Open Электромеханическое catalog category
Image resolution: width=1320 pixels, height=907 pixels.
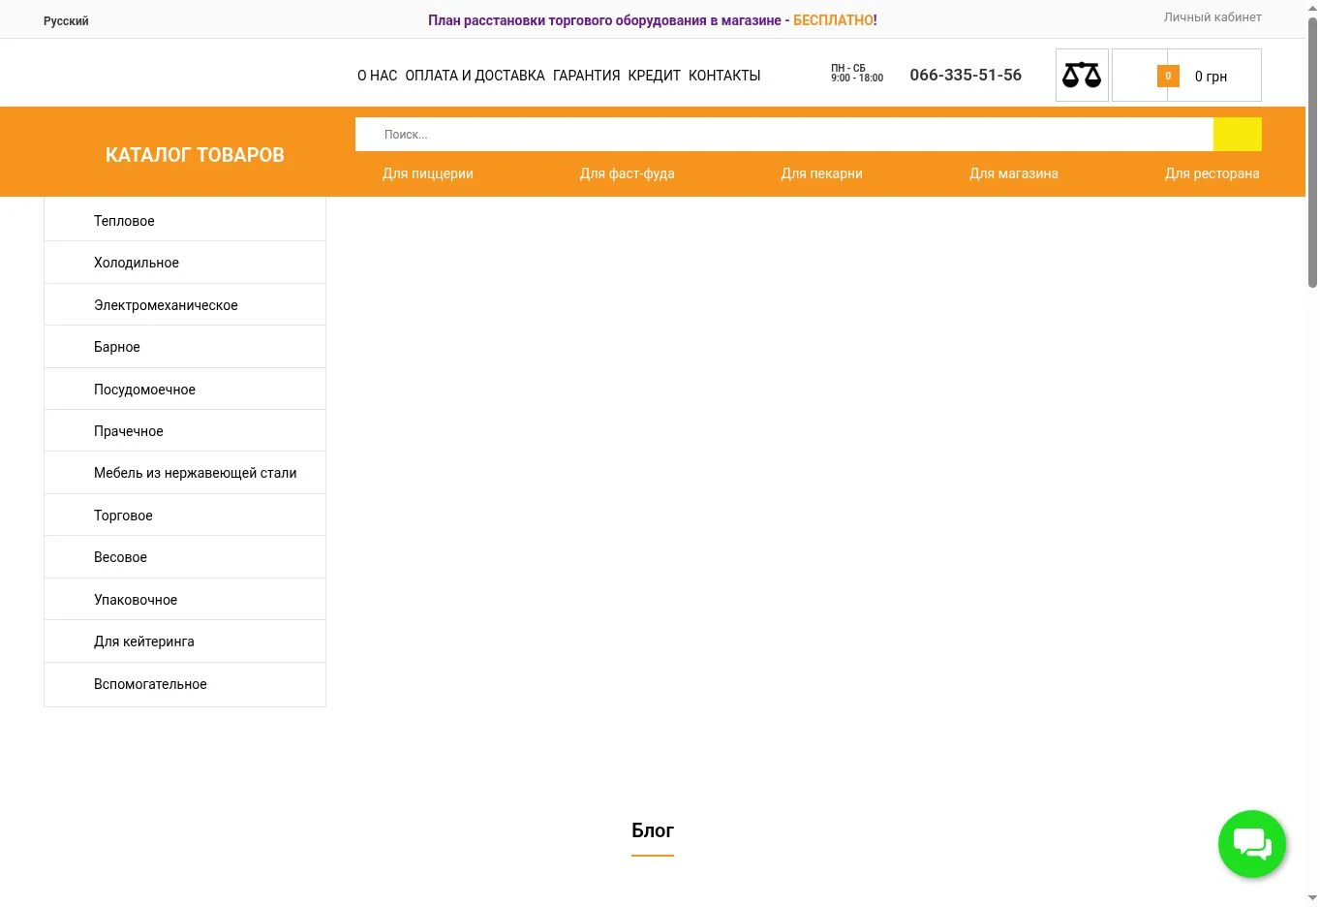[x=185, y=304]
